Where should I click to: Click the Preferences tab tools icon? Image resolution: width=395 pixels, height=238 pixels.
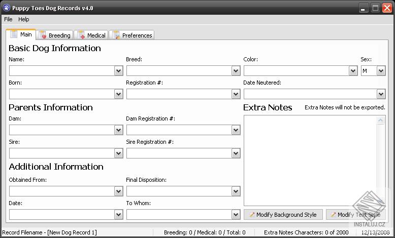pyautogui.click(x=116, y=35)
